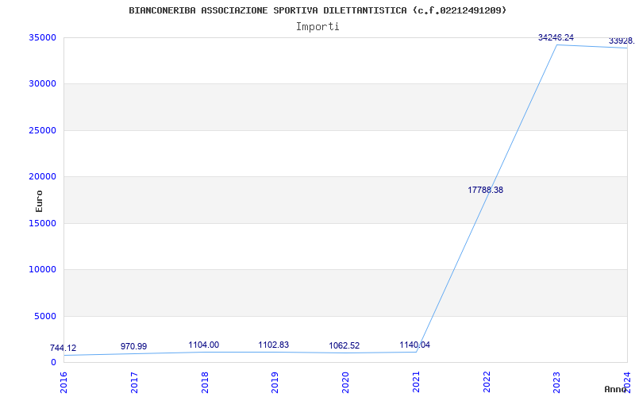Select the 744.12 data label
This screenshot has width=635, height=397.
coord(63,348)
